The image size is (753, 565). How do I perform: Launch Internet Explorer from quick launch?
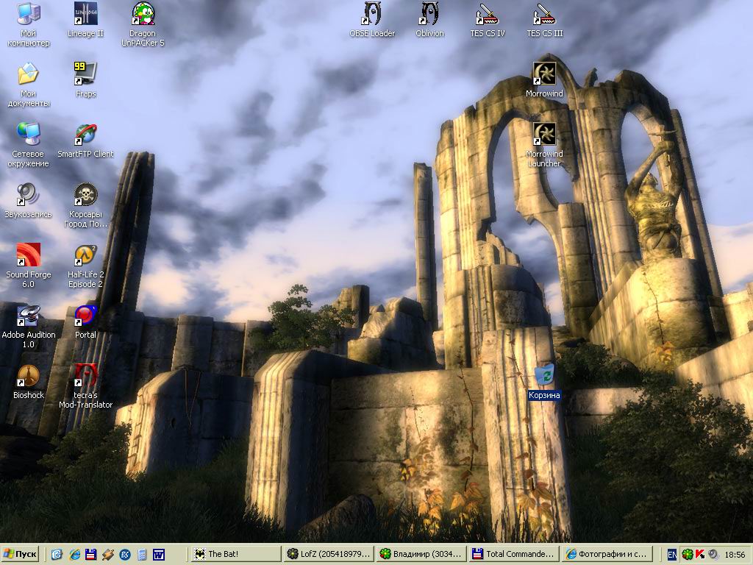tap(74, 555)
